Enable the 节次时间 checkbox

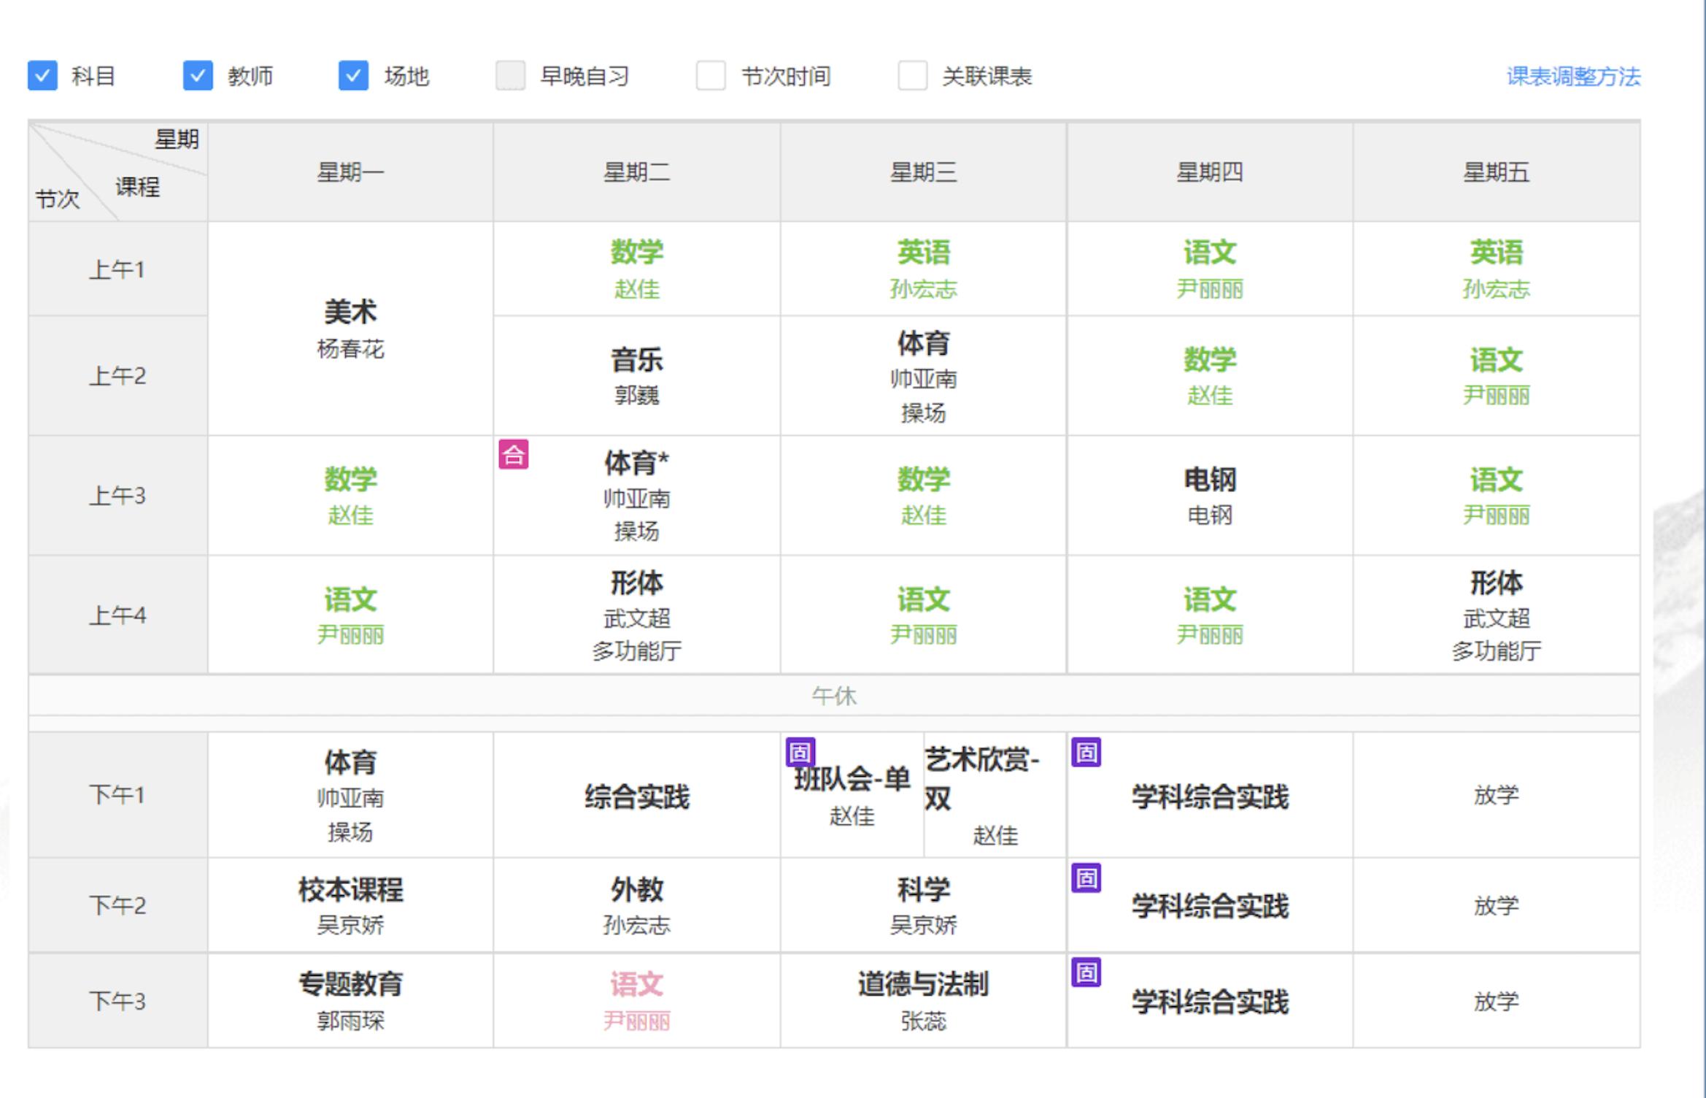pos(710,75)
